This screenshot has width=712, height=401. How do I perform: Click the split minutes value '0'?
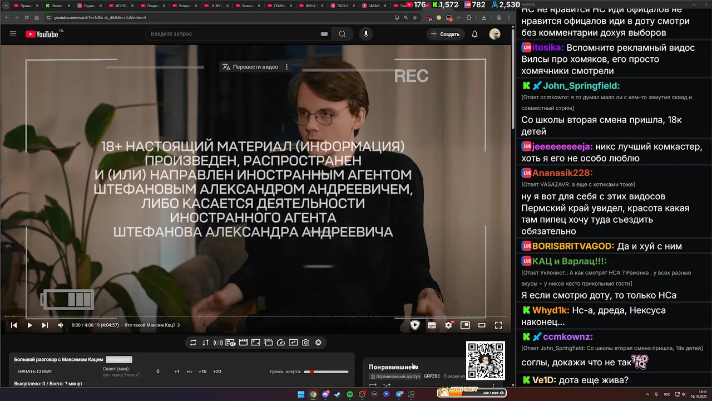158,371
